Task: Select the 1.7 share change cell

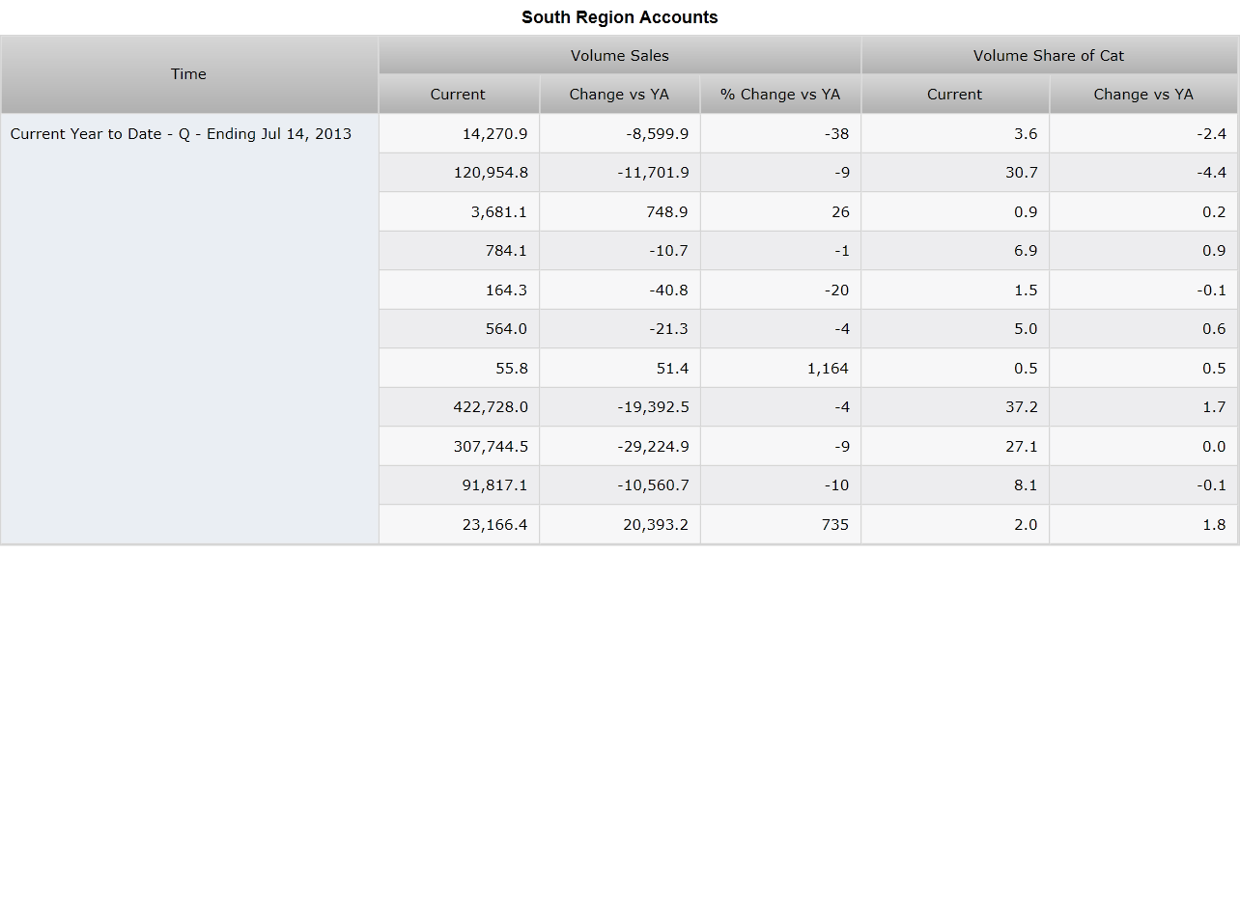Action: tap(1143, 407)
